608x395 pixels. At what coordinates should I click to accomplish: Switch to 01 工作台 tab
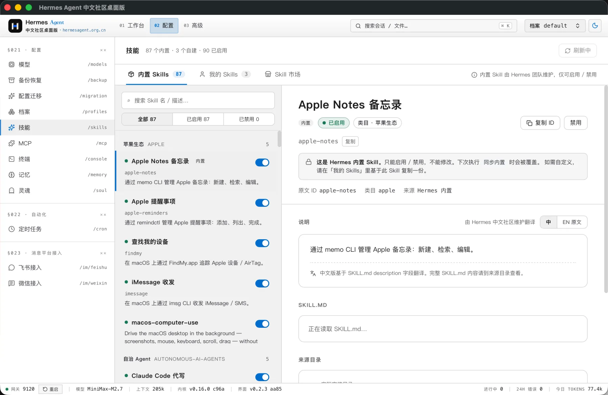(x=132, y=26)
